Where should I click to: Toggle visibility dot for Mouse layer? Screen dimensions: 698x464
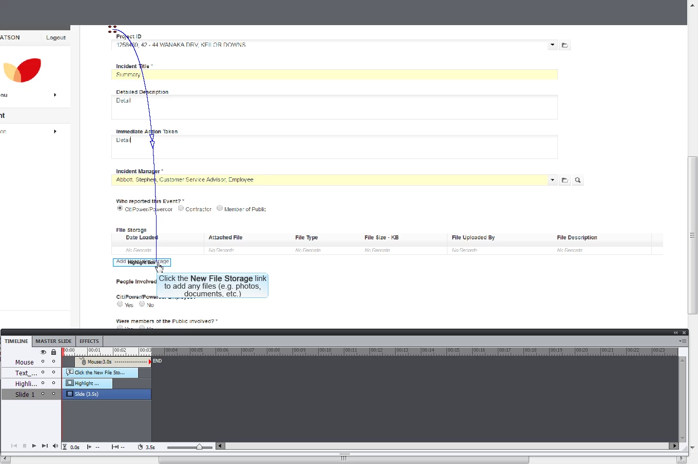click(x=43, y=361)
